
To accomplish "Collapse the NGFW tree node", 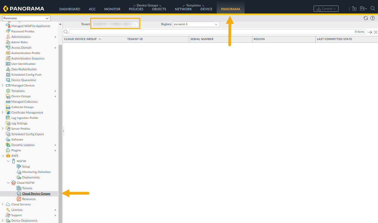I will (8, 161).
